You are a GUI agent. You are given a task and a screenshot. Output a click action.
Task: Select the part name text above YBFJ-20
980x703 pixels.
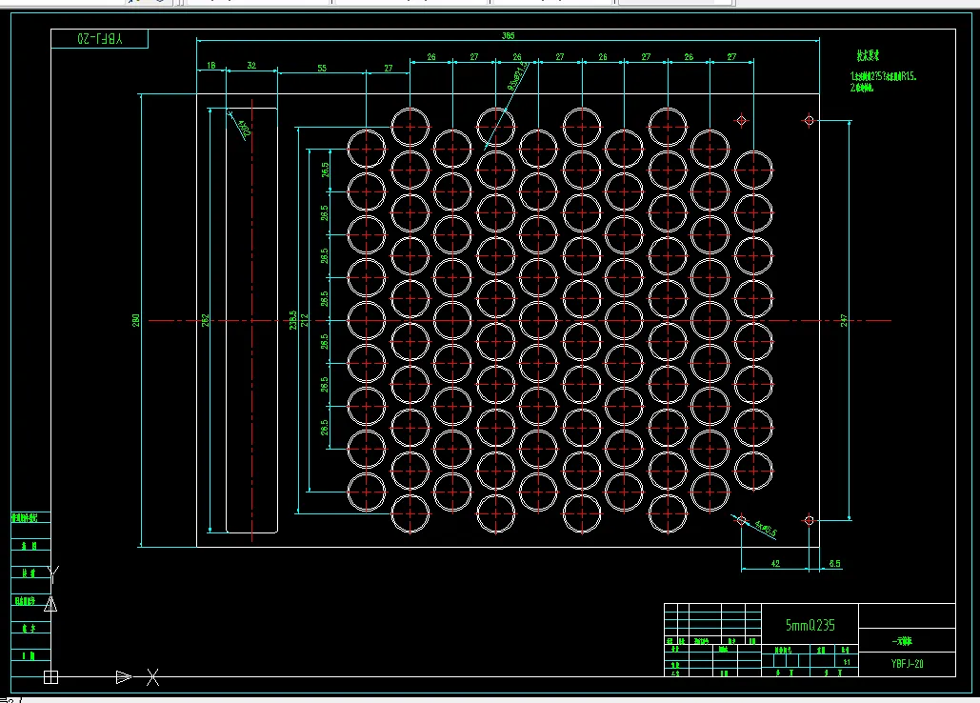(901, 642)
